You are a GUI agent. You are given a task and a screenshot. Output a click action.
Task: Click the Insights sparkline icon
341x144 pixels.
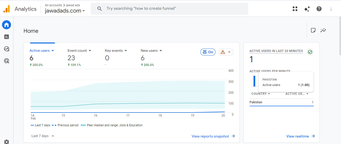(323, 30)
